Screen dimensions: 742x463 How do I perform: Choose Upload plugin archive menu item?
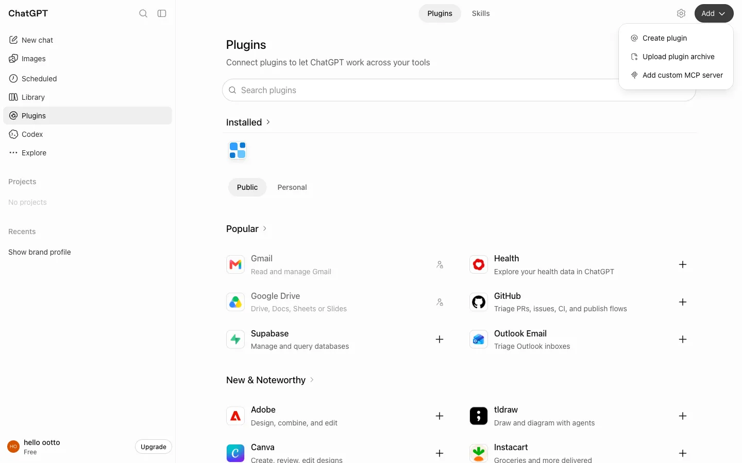click(676, 57)
